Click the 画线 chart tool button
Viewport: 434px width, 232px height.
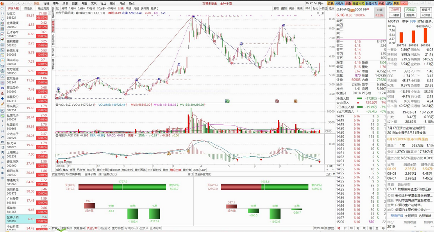click(x=300, y=8)
